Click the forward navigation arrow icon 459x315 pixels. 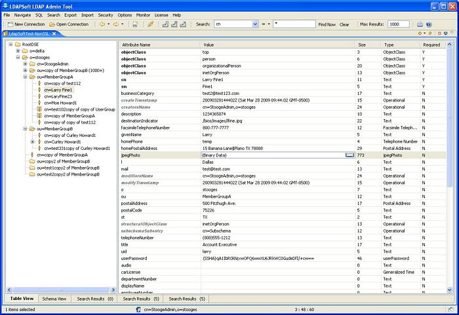(x=115, y=24)
